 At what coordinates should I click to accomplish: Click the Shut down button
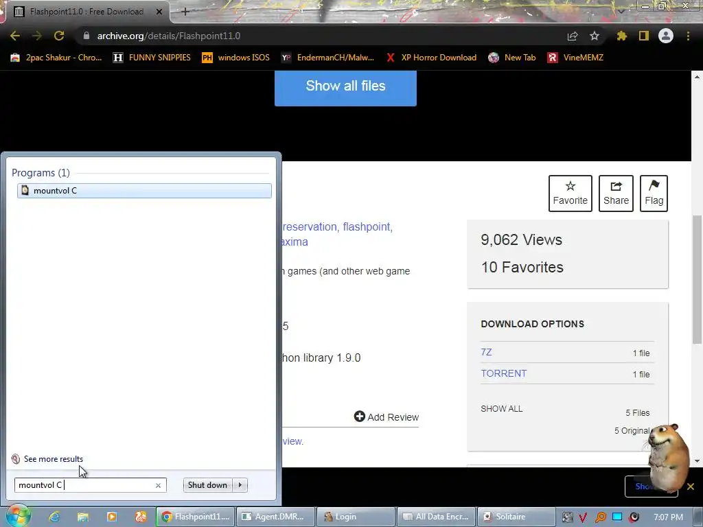[x=207, y=485]
